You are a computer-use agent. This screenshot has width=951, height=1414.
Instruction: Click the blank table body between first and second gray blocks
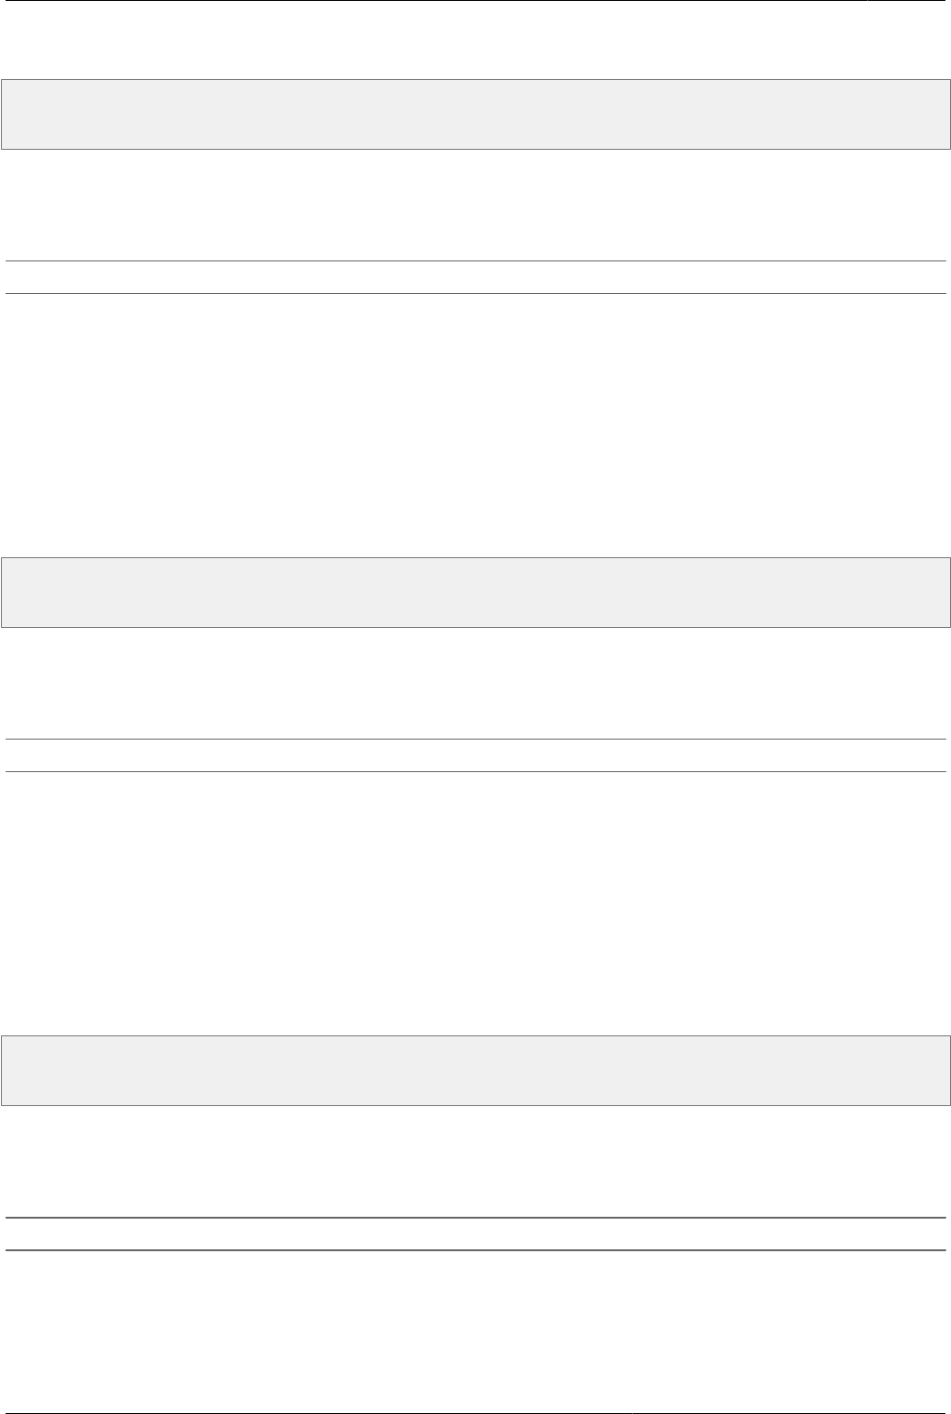click(x=475, y=419)
